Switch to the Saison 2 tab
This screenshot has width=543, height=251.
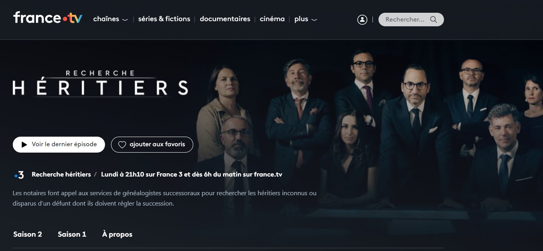[x=28, y=234]
